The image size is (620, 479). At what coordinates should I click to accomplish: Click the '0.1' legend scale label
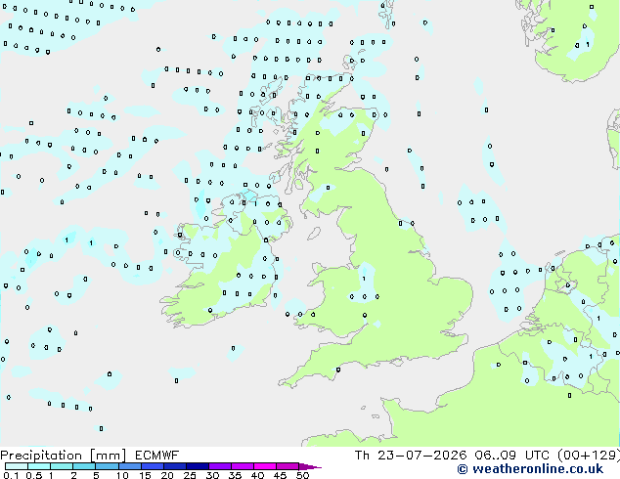coord(12,475)
